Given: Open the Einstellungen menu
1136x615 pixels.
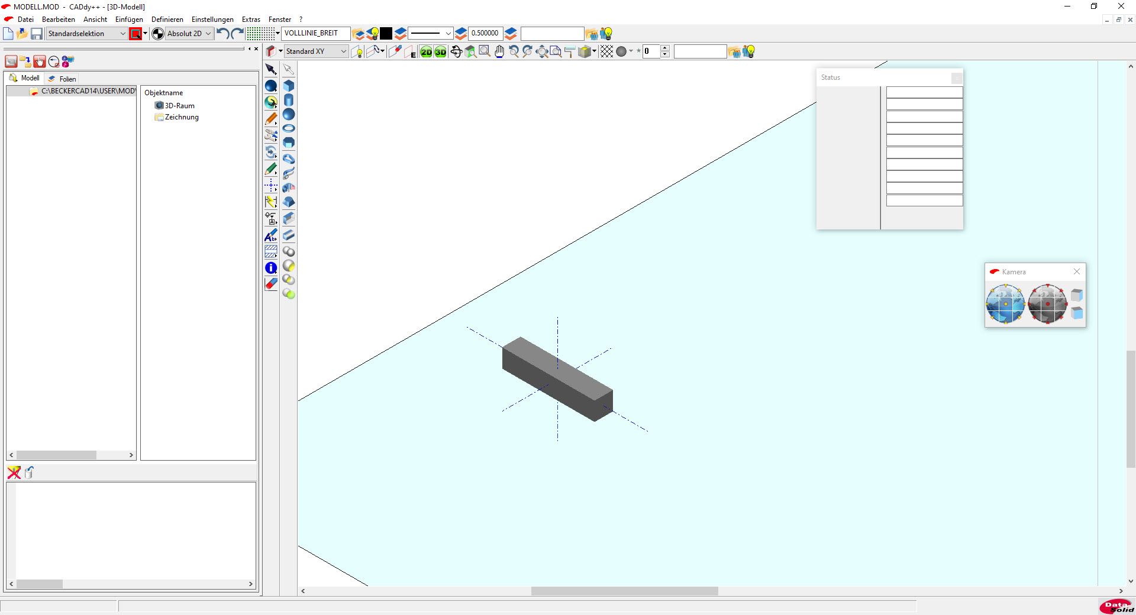Looking at the screenshot, I should pyautogui.click(x=212, y=20).
